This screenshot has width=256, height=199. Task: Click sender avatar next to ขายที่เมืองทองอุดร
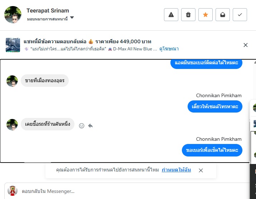12,81
